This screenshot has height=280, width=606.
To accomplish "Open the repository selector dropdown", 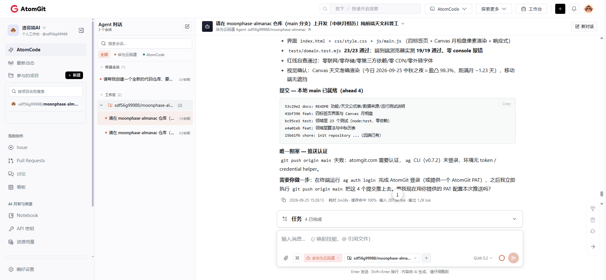I will pyautogui.click(x=382, y=258).
